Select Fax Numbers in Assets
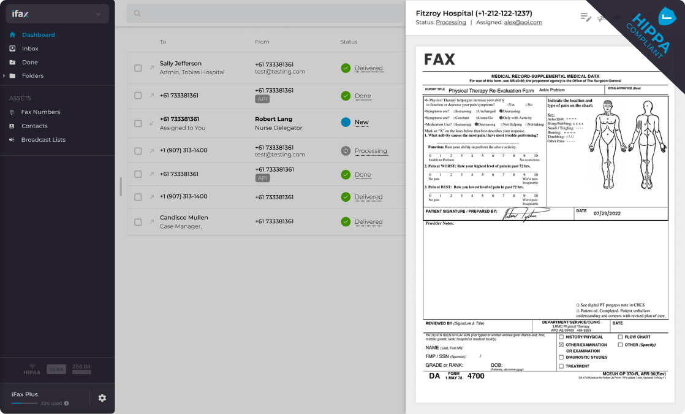Screen dimensions: 685x414 (x=40, y=112)
